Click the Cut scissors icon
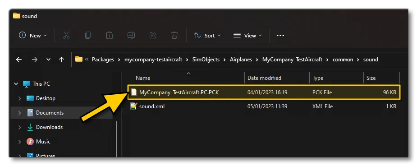 click(x=66, y=35)
